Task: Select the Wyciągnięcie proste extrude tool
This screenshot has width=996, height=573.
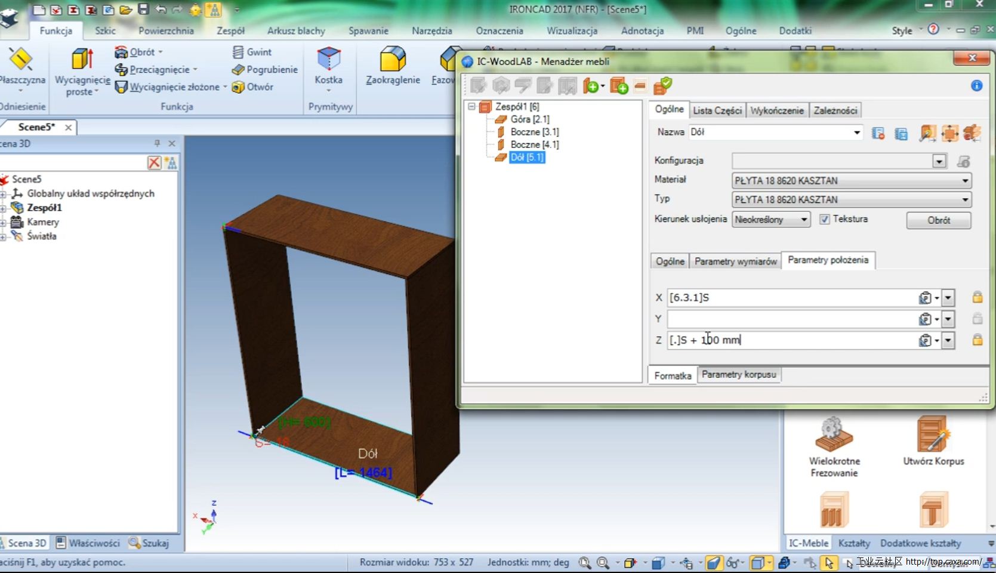Action: (82, 72)
